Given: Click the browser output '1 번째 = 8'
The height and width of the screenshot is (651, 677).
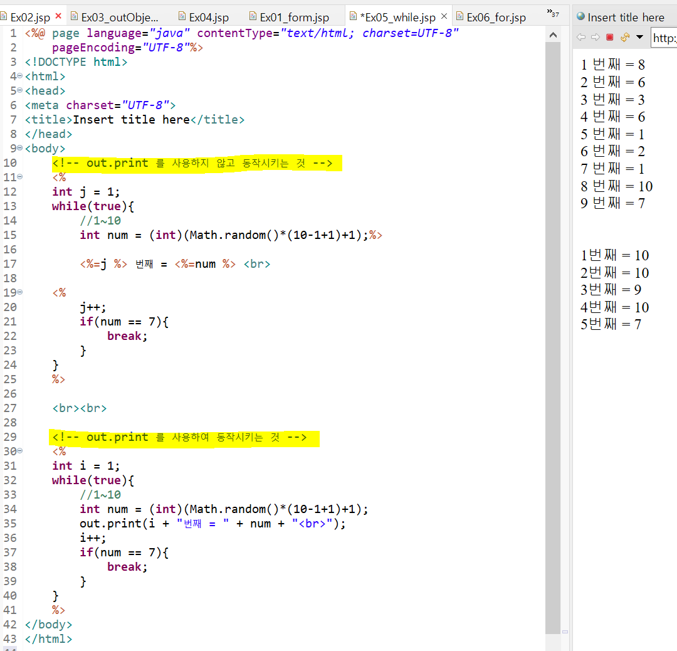Looking at the screenshot, I should click(612, 65).
